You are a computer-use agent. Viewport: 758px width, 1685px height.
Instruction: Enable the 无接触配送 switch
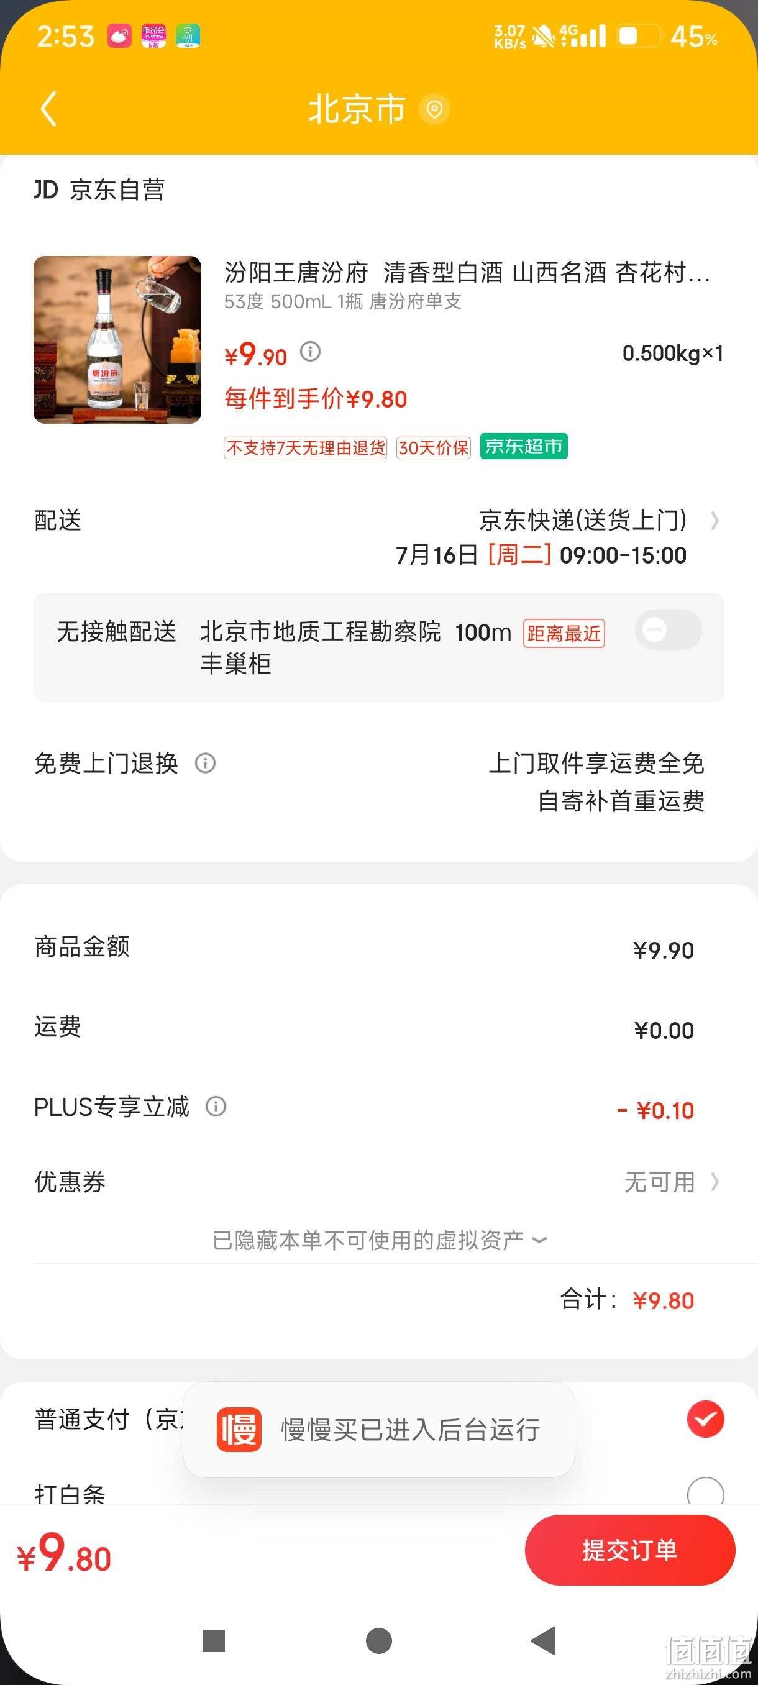pos(668,630)
